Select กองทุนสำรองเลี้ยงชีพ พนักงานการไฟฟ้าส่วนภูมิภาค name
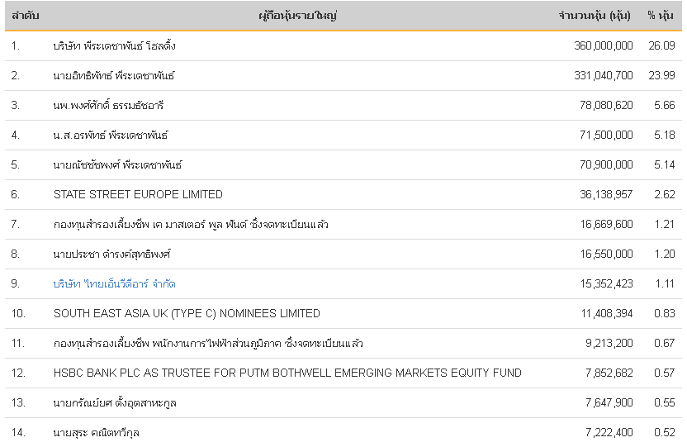 [x=208, y=343]
